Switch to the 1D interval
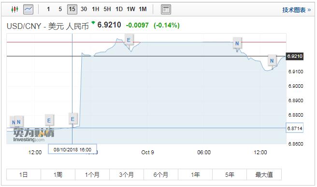 tap(119, 9)
